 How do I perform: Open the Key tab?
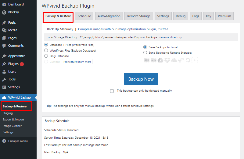209,16
